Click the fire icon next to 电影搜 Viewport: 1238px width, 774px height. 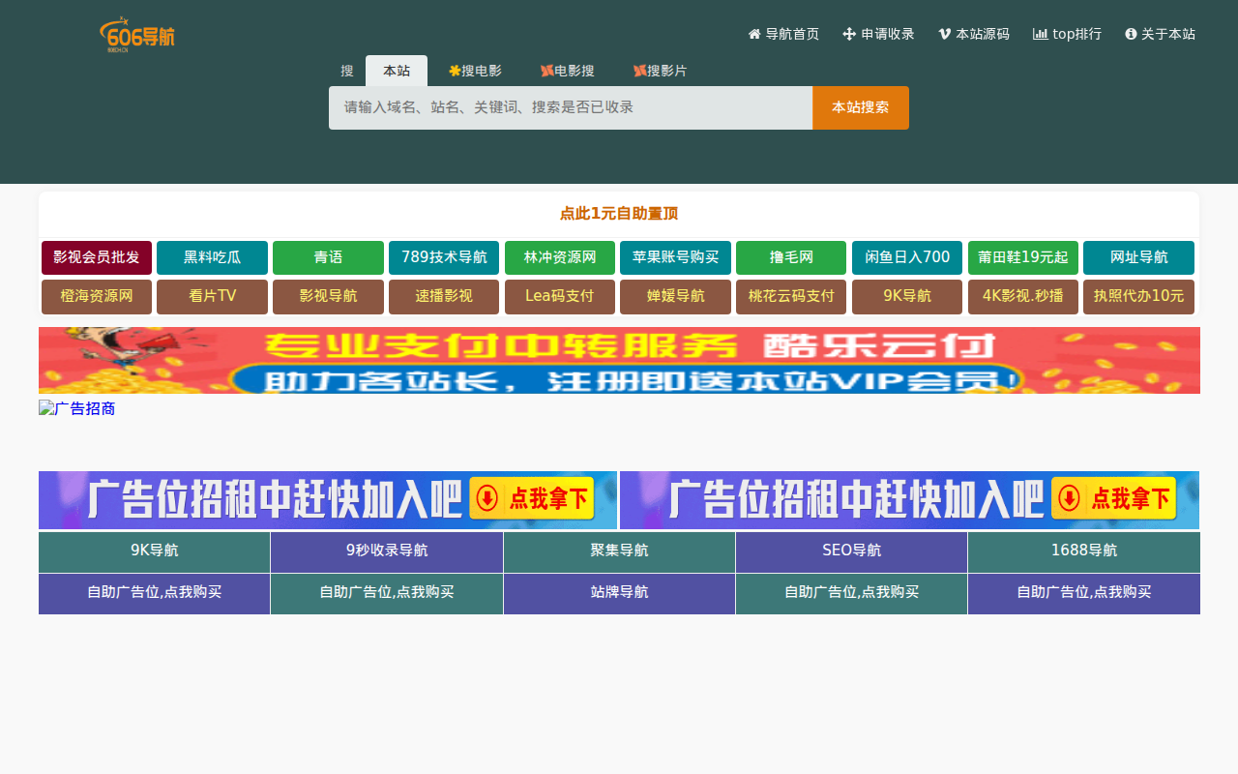[548, 70]
